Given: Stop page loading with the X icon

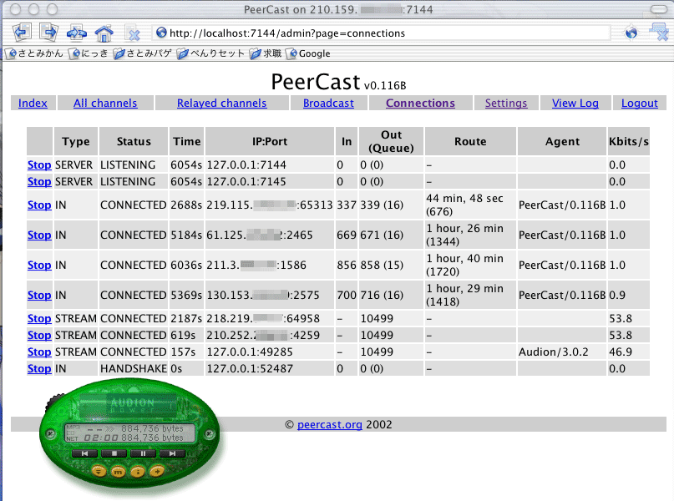Looking at the screenshot, I should 133,33.
